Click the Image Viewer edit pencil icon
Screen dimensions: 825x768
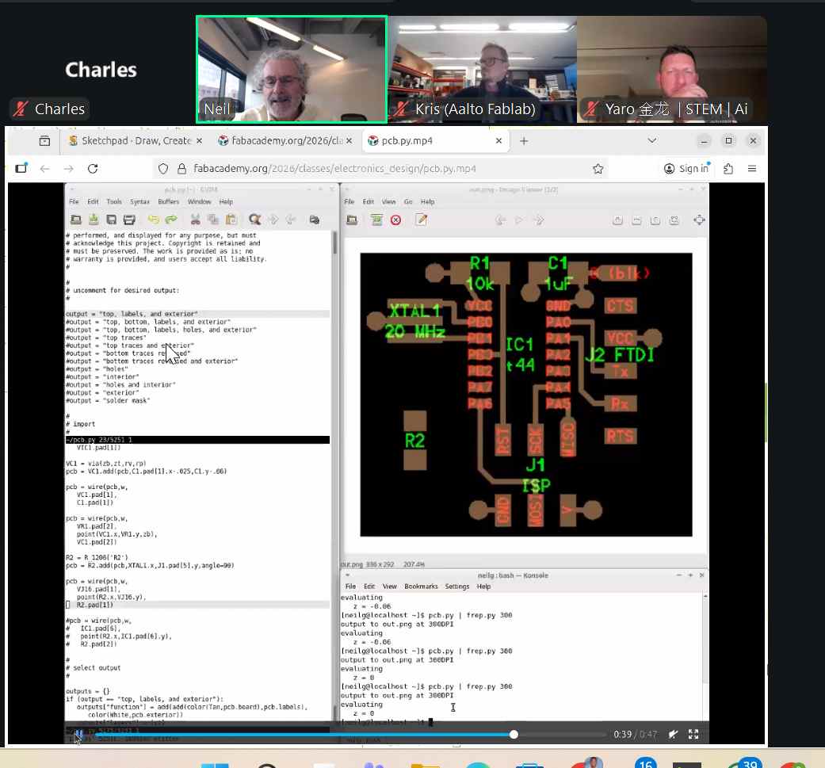point(421,220)
